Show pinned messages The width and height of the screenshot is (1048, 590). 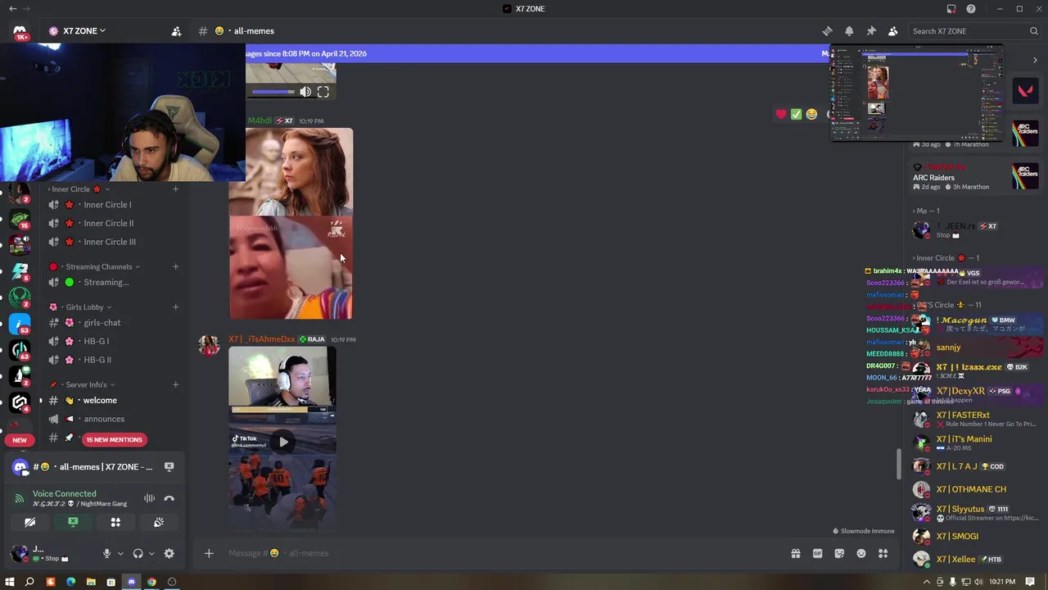(x=871, y=31)
